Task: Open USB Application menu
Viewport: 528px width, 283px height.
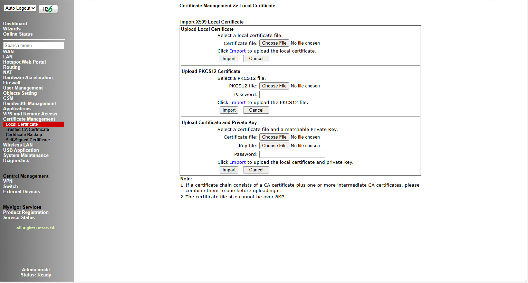Action: pyautogui.click(x=21, y=150)
